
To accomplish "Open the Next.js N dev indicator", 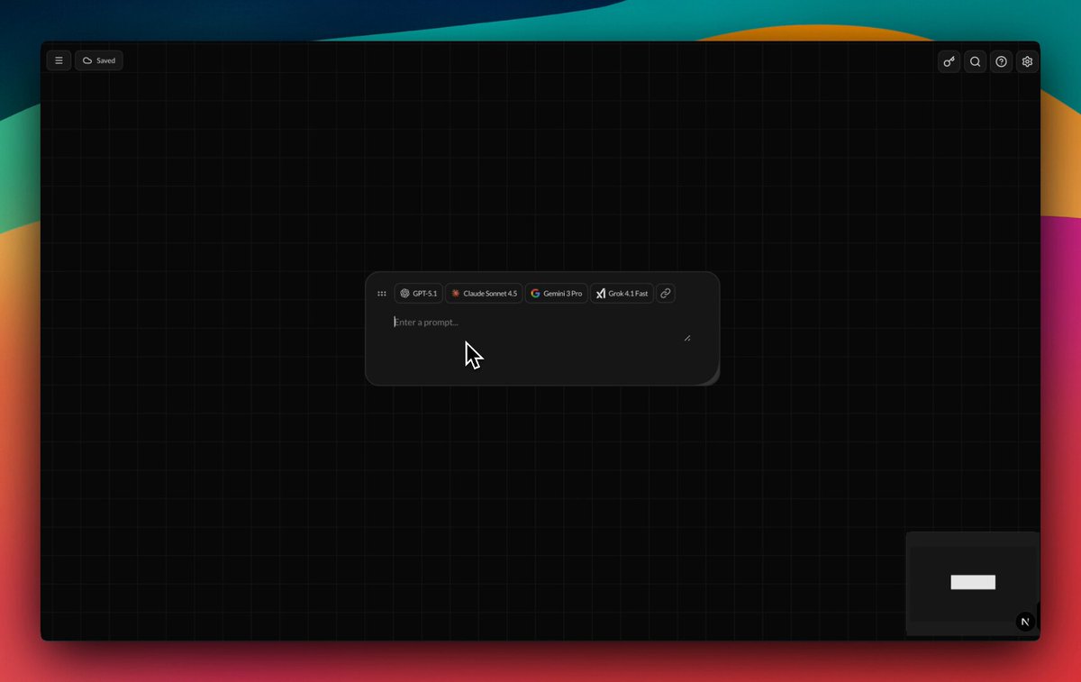I will click(x=1025, y=623).
